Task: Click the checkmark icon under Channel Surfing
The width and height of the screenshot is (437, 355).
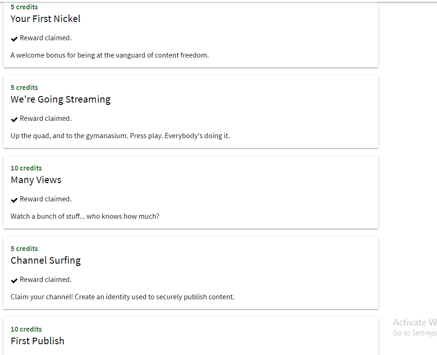Action: 14,280
